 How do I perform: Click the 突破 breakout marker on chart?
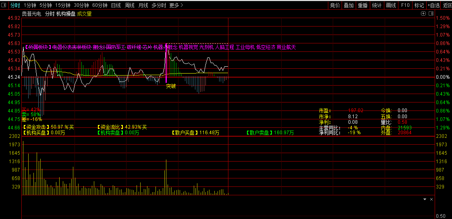[x=171, y=86]
